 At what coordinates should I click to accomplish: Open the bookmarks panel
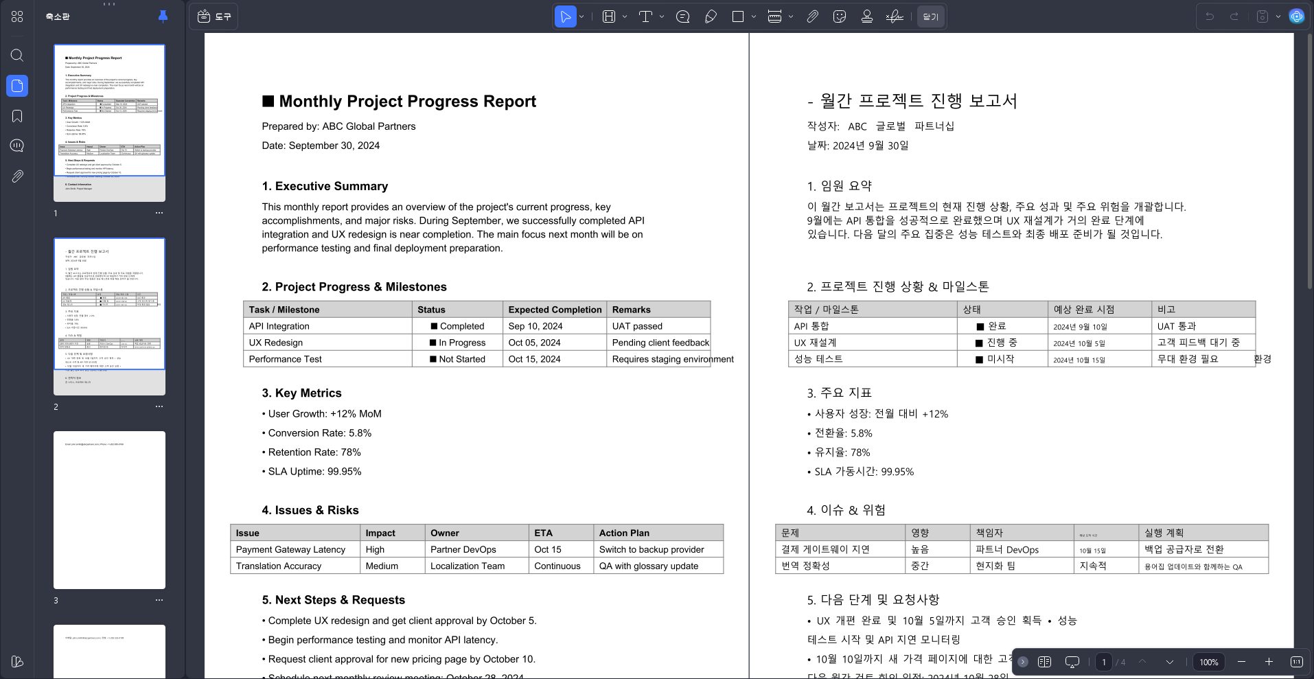[x=17, y=116]
